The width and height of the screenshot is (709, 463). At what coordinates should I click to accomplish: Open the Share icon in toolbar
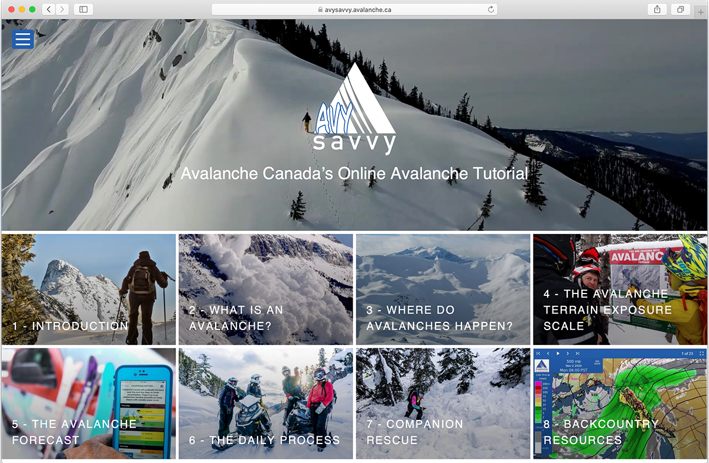[658, 9]
